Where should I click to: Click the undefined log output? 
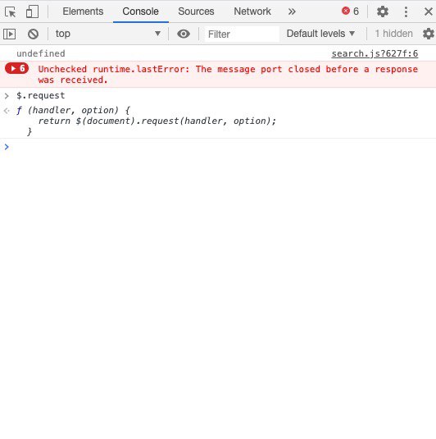pos(40,53)
